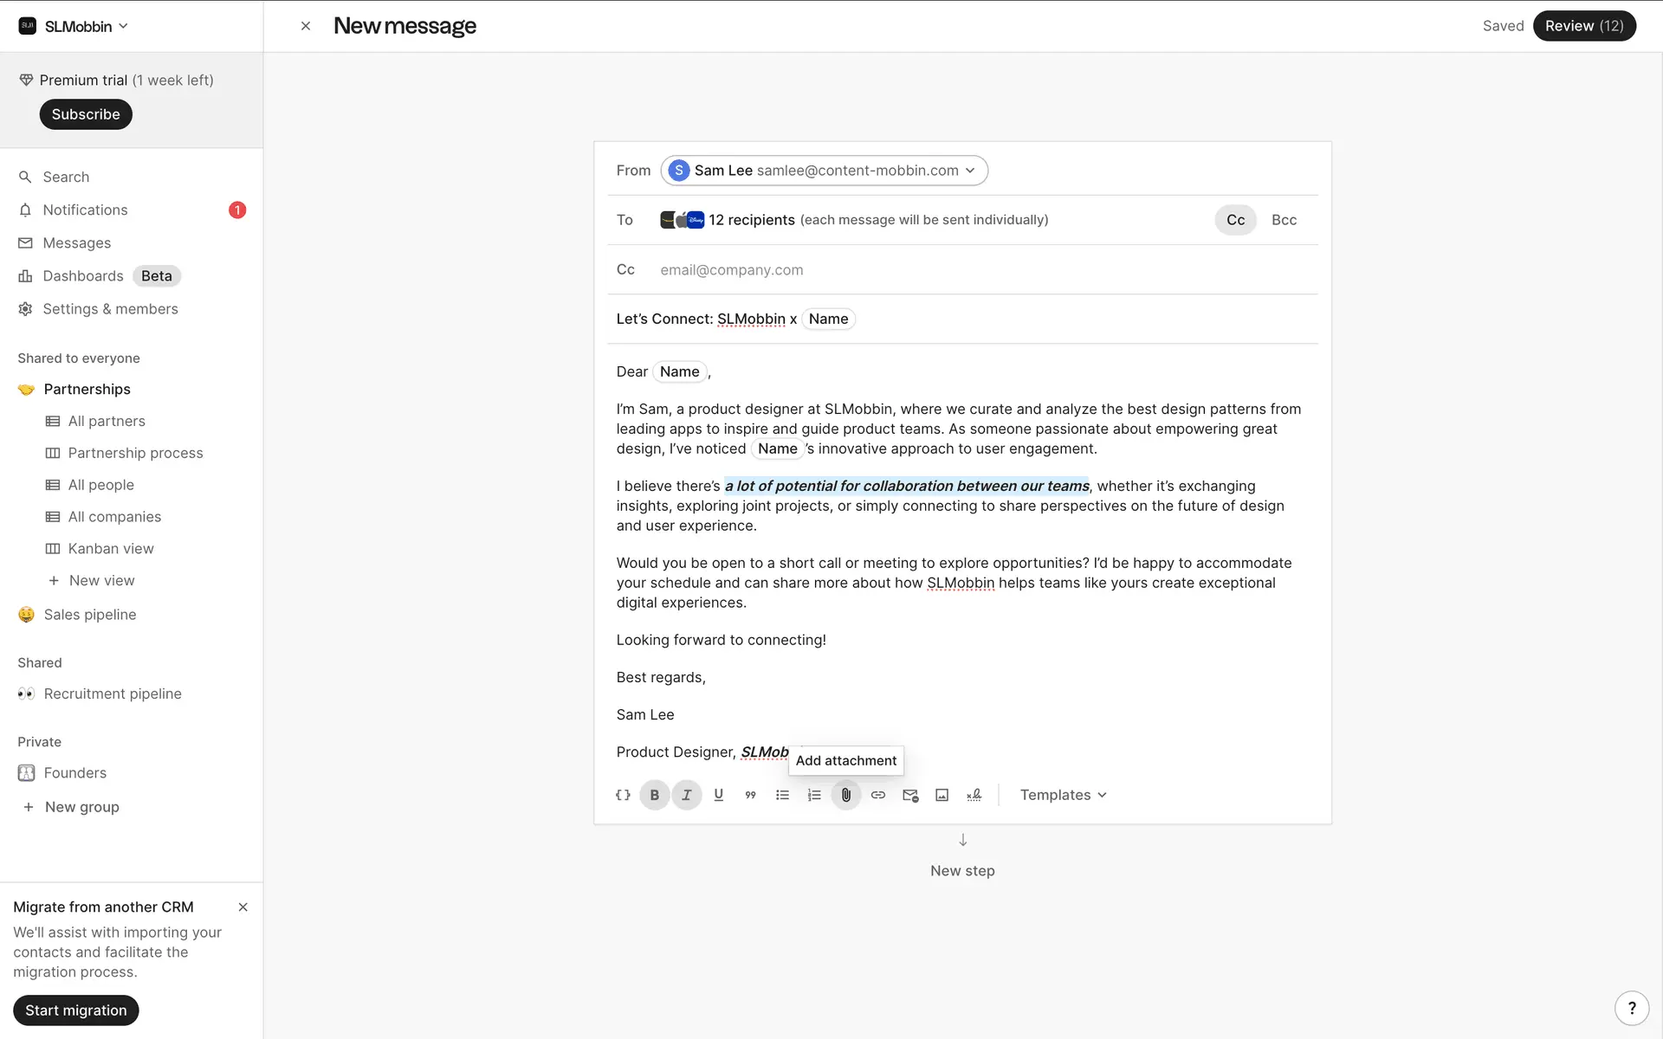Start a bulleted list
Viewport: 1663px width, 1039px height.
click(x=782, y=795)
